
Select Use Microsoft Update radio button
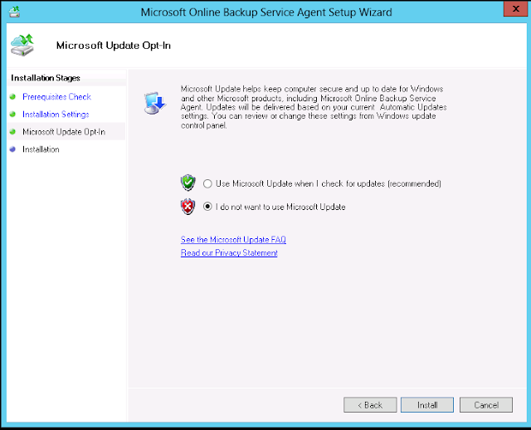207,183
